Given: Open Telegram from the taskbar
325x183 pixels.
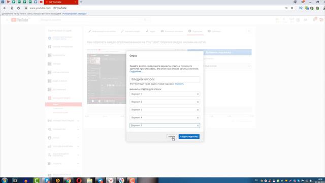Looking at the screenshot, I should [101, 180].
